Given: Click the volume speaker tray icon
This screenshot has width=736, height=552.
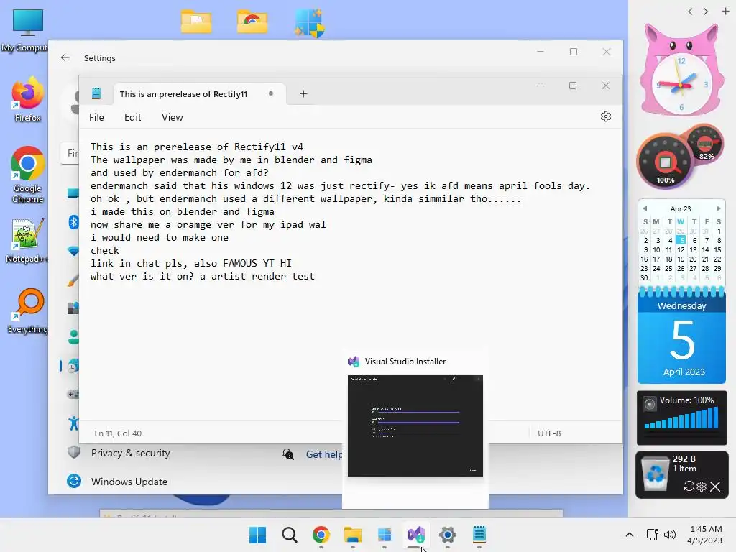Looking at the screenshot, I should pyautogui.click(x=670, y=535).
